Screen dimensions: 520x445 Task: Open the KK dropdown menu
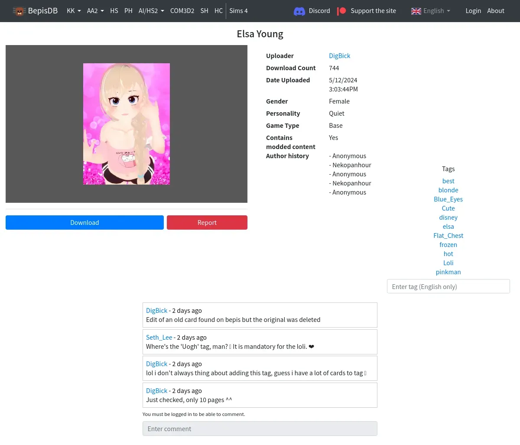coord(74,11)
